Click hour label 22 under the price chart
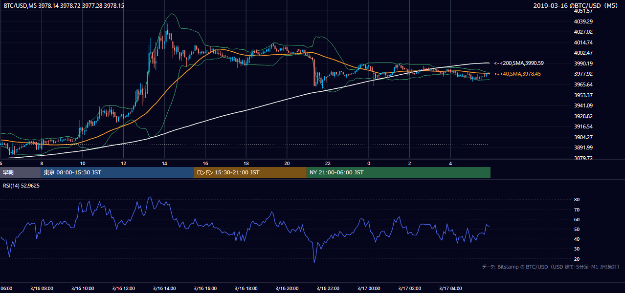Viewport: 625px width, 293px height. click(328, 163)
